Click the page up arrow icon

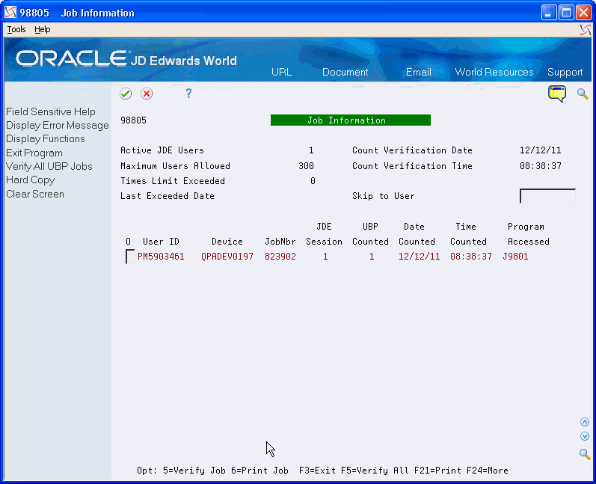[x=585, y=422]
